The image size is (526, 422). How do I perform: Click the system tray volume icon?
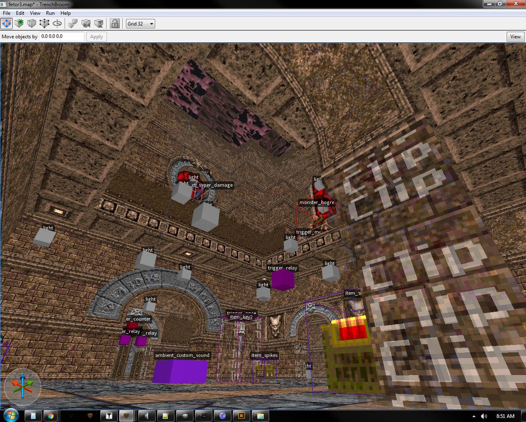pyautogui.click(x=484, y=416)
